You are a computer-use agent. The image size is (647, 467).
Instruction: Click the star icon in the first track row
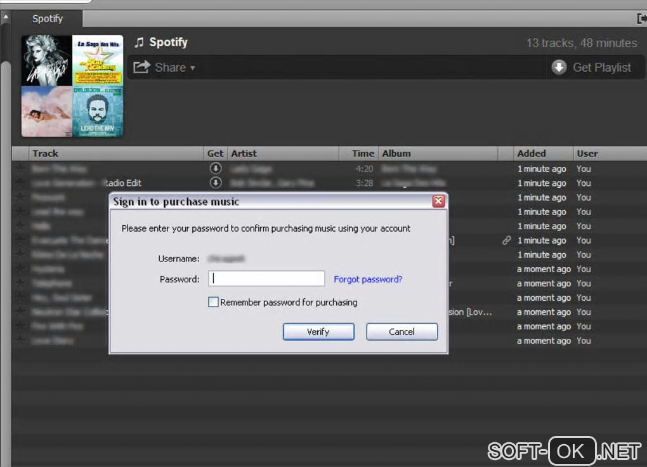pyautogui.click(x=20, y=169)
